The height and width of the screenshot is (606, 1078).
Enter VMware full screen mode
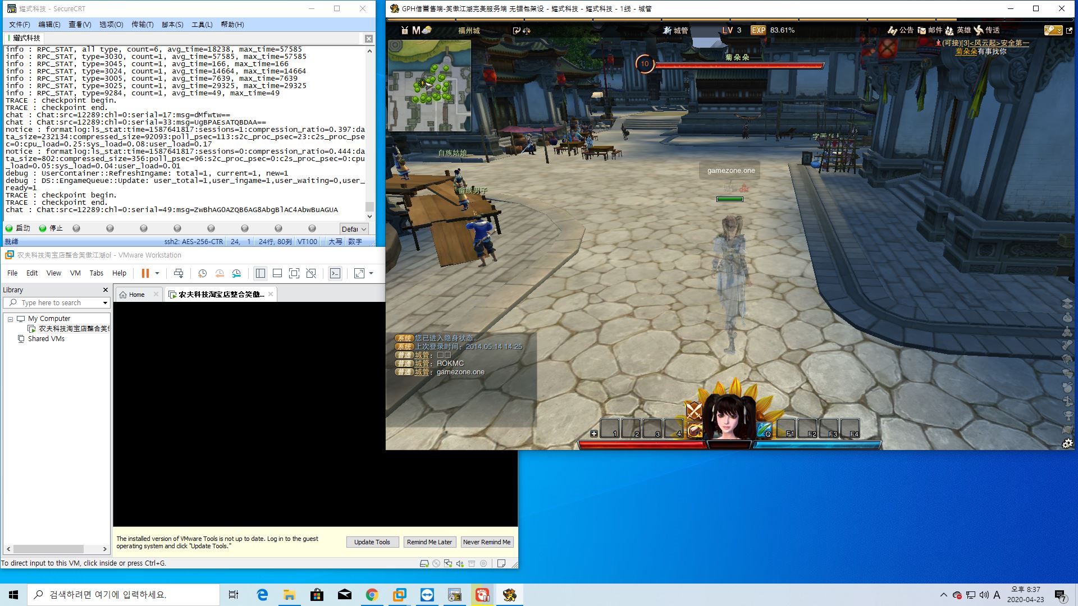(x=294, y=273)
